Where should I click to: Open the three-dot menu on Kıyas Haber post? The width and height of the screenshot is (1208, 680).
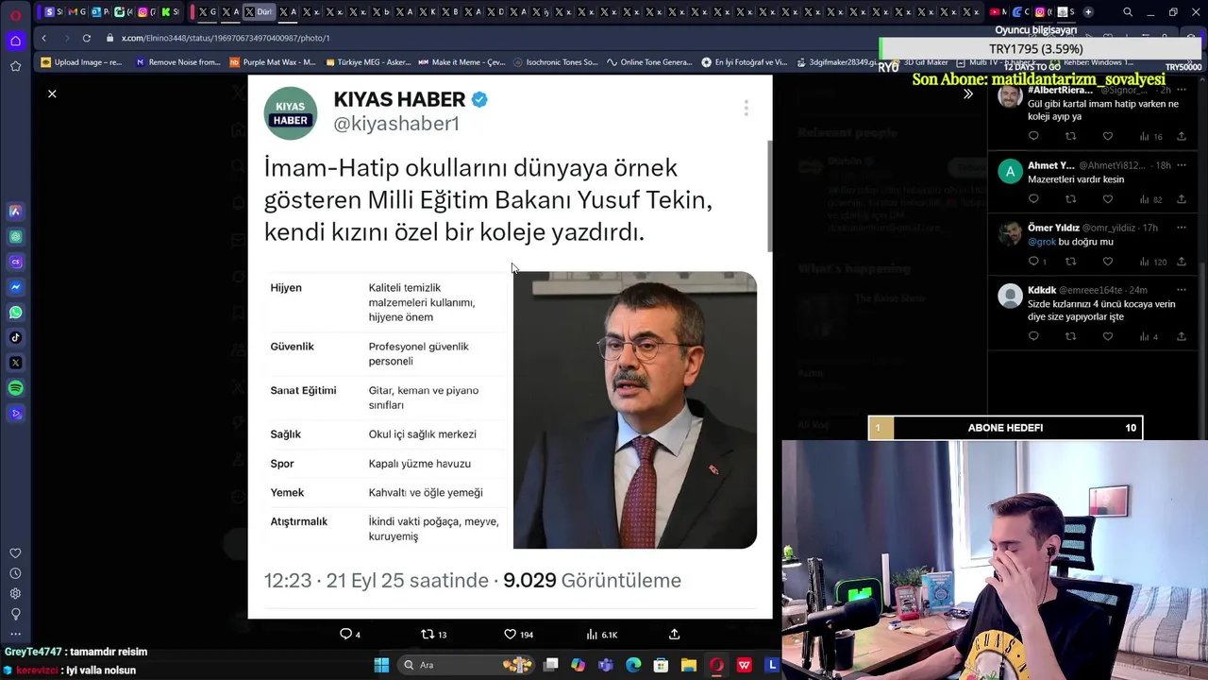746,108
